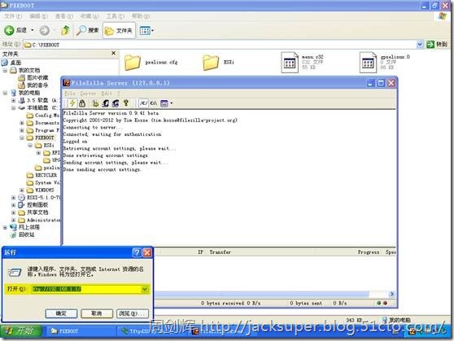Open the 工具 (Tools) menu in Explorer
Image resolution: width=454 pixels, height=341 pixels.
115,16
